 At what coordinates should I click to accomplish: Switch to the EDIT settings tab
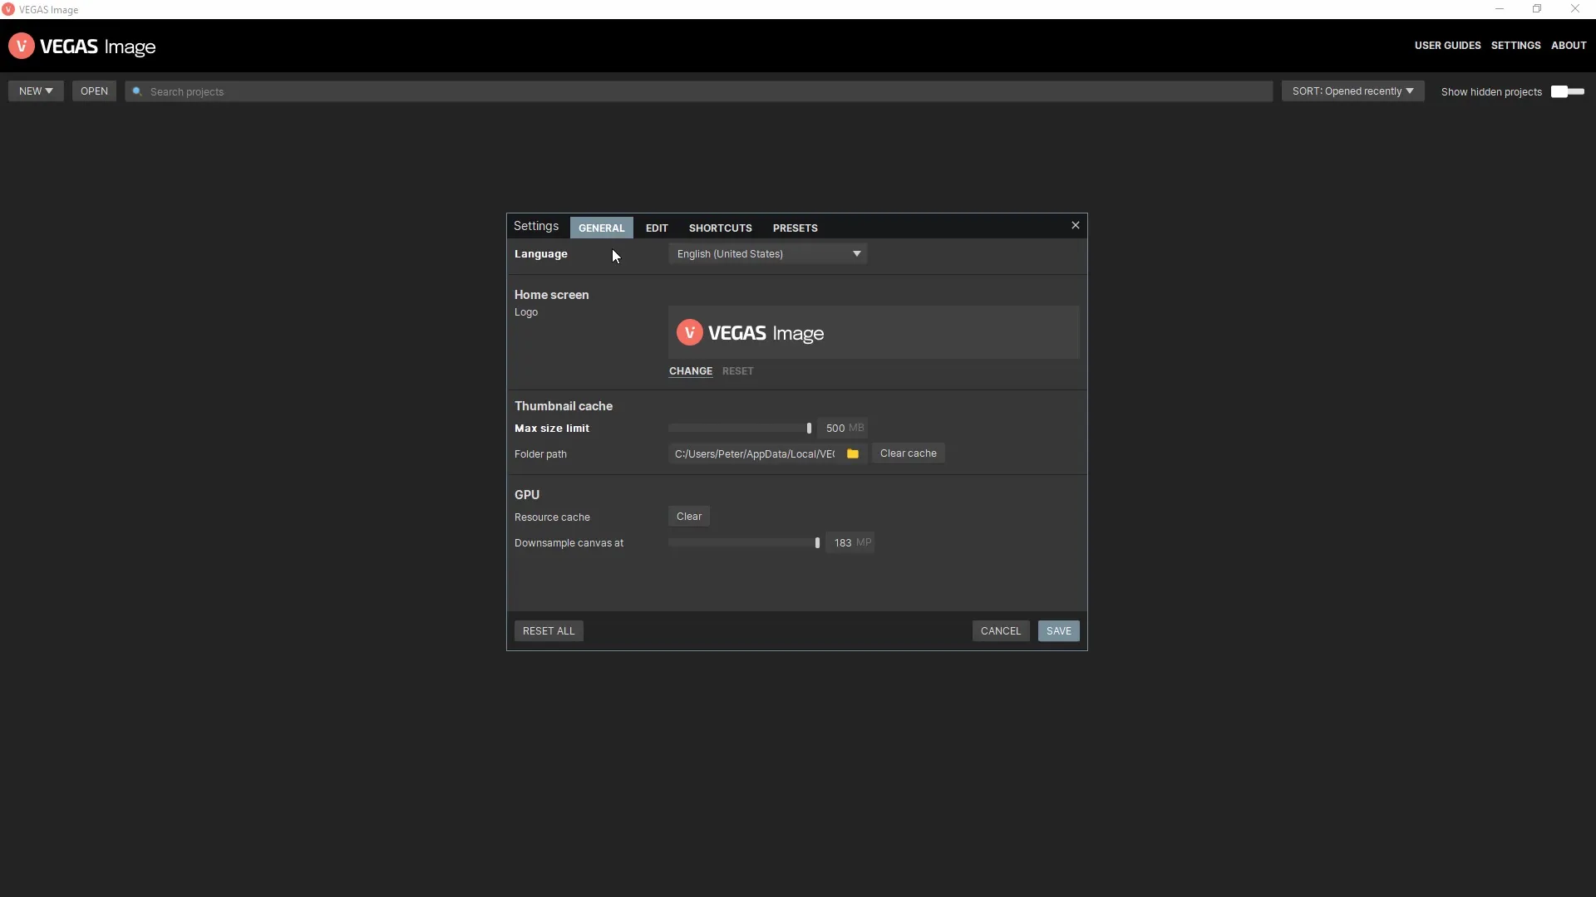657,228
